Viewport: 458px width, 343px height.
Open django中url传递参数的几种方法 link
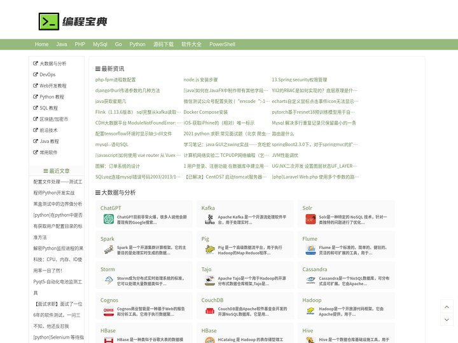[x=128, y=90]
